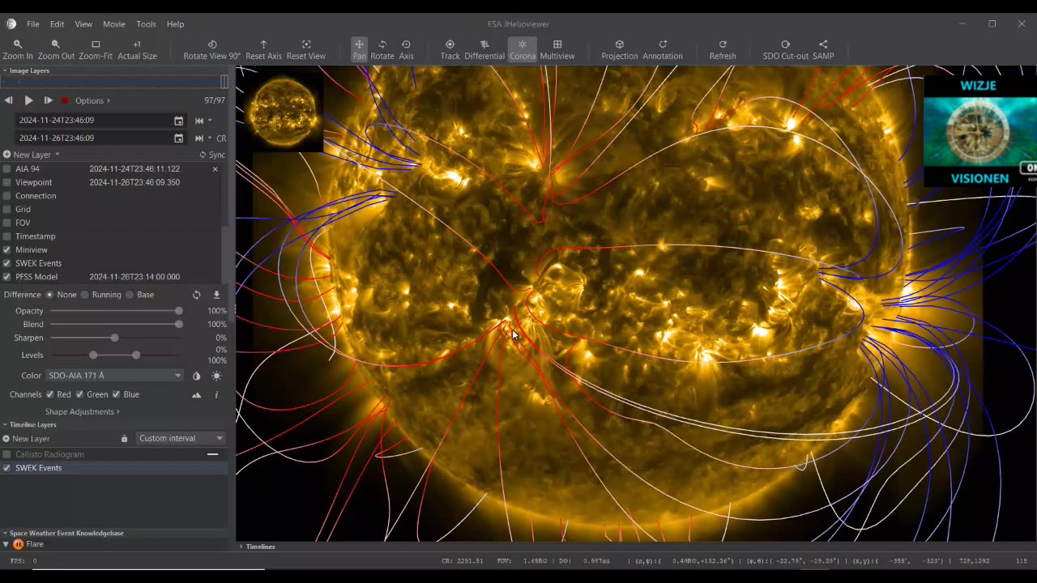Activate the Axis mode
Image resolution: width=1037 pixels, height=583 pixels.
point(406,49)
